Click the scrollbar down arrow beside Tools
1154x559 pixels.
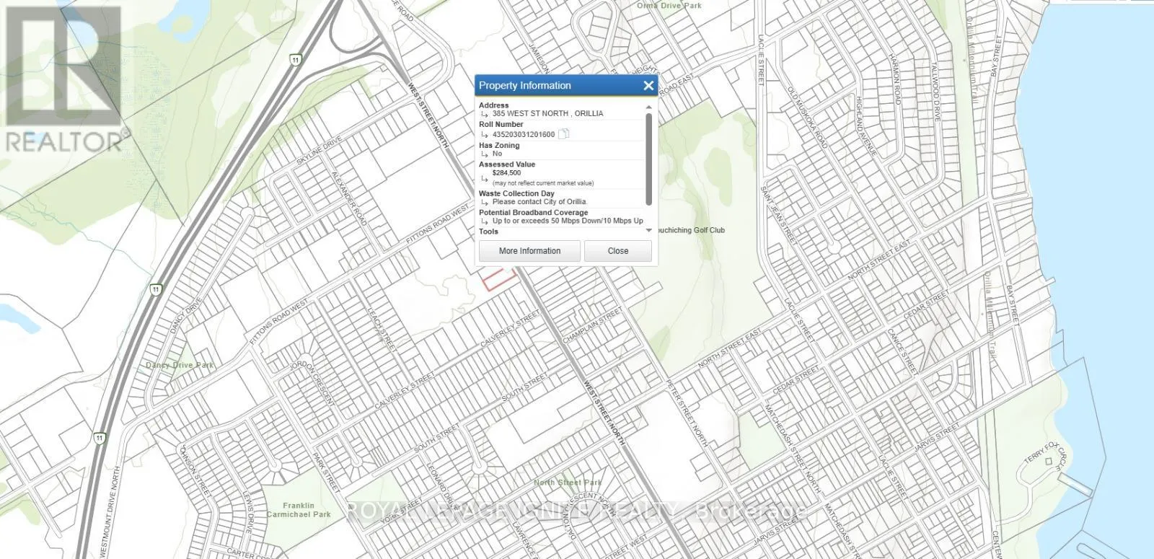pos(649,230)
